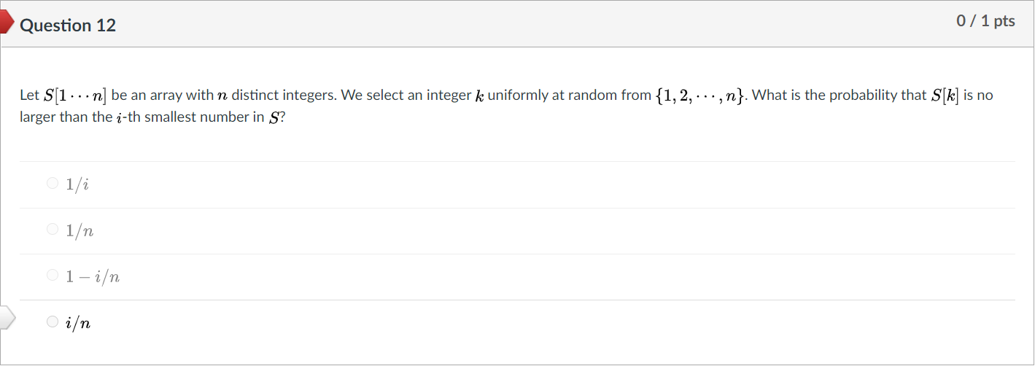Click the red flag marker beside Question 12
Viewport: 1035px width, 366px height.
click(7, 23)
